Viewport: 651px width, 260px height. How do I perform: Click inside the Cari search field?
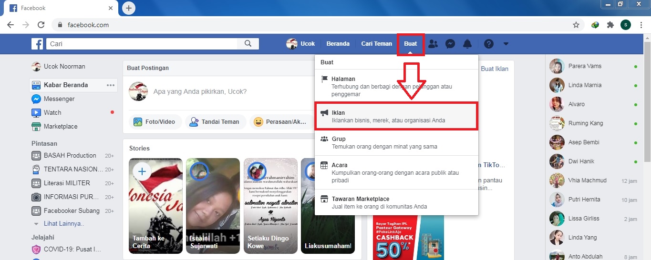point(142,44)
